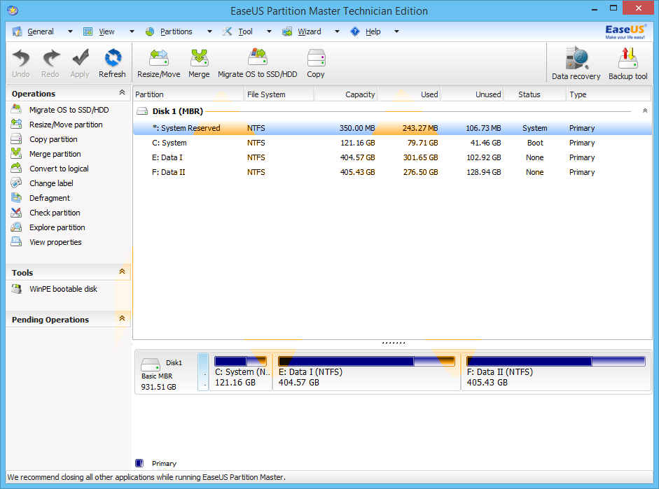The width and height of the screenshot is (659, 489).
Task: Select Resize/Move partition operation
Action: point(66,125)
